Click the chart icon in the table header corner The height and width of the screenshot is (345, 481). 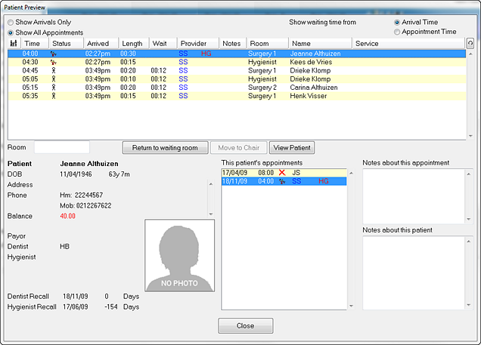pyautogui.click(x=13, y=44)
